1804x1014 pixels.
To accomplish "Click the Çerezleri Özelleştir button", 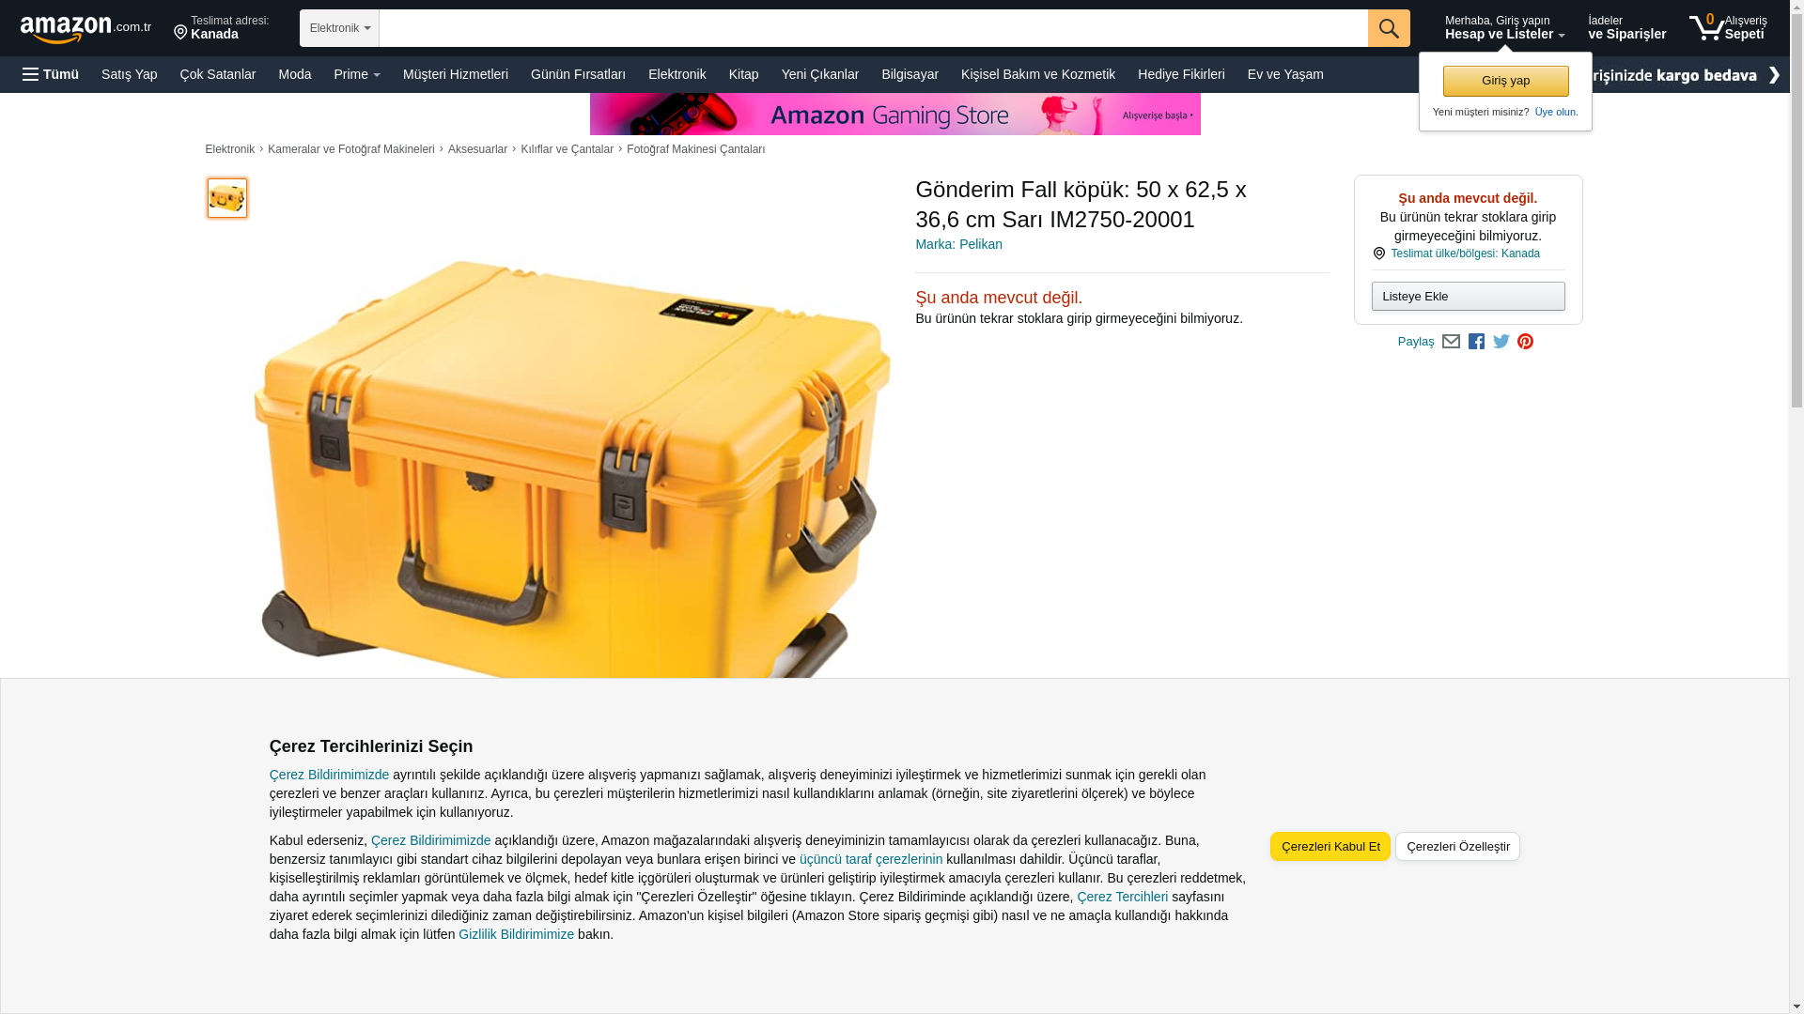I will [1457, 847].
